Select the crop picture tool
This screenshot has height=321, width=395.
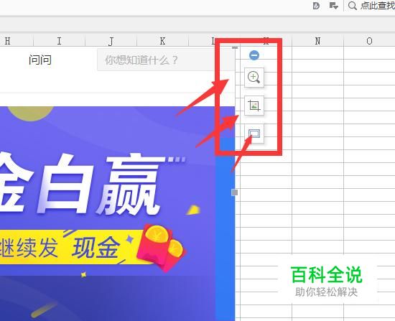(254, 106)
